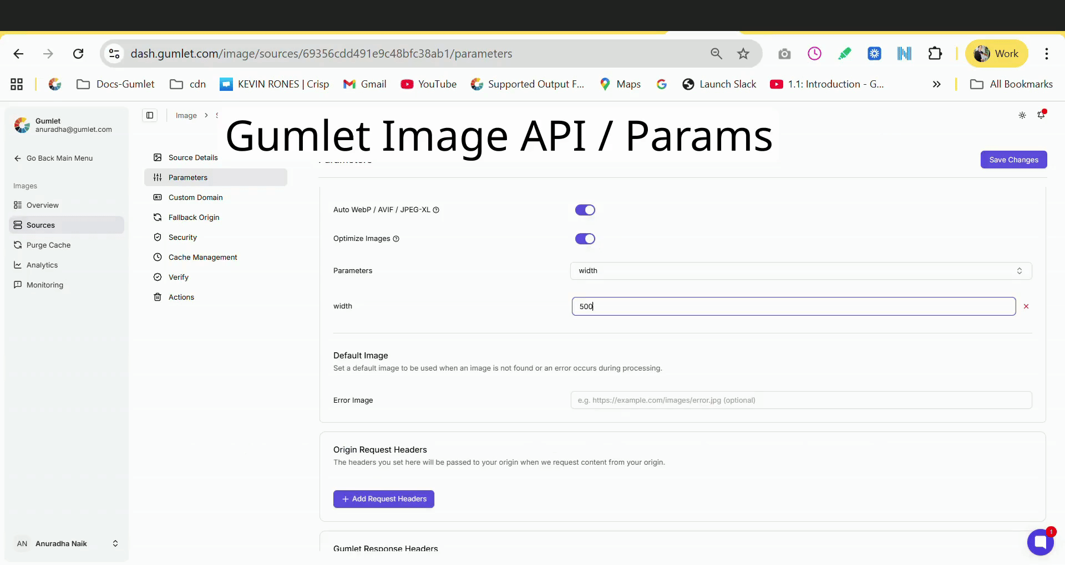Click the green pen extension icon

pyautogui.click(x=844, y=54)
